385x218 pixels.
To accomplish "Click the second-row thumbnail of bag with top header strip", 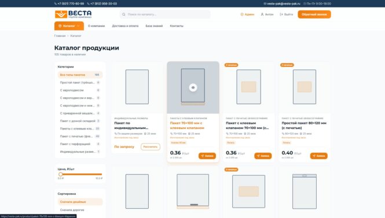I will (305, 191).
